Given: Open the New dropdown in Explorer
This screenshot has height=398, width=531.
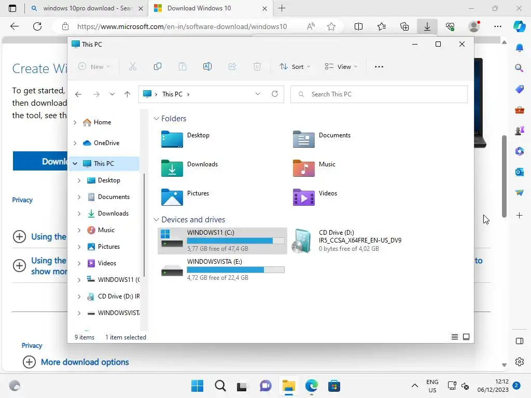Looking at the screenshot, I should point(94,67).
